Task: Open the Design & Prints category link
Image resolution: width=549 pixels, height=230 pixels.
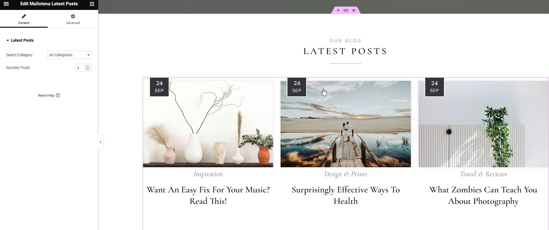Action: point(346,174)
